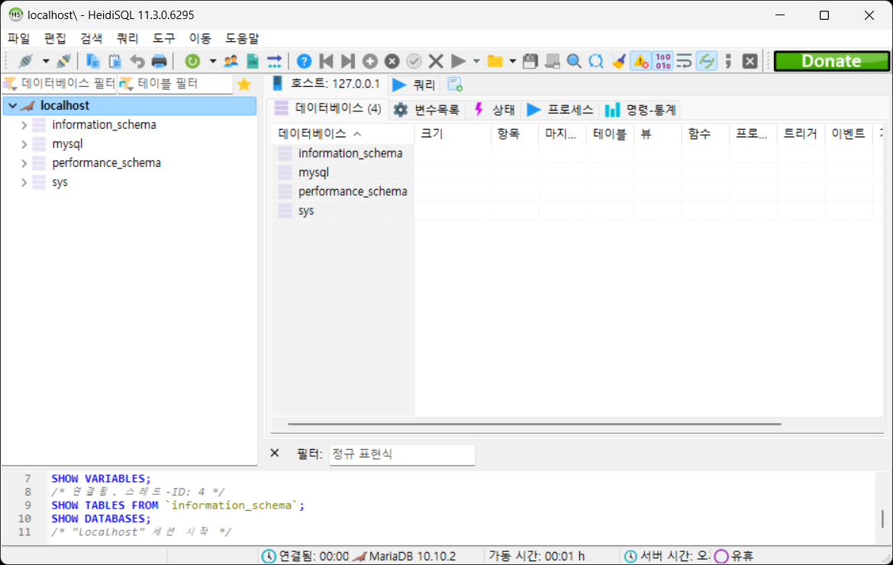893x565 pixels.
Task: Go to last row icon
Action: [x=348, y=61]
